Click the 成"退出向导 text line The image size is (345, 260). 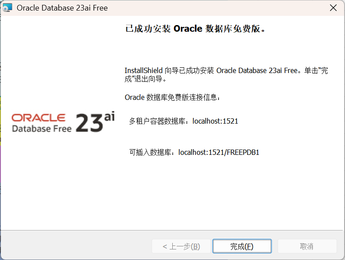(x=145, y=79)
